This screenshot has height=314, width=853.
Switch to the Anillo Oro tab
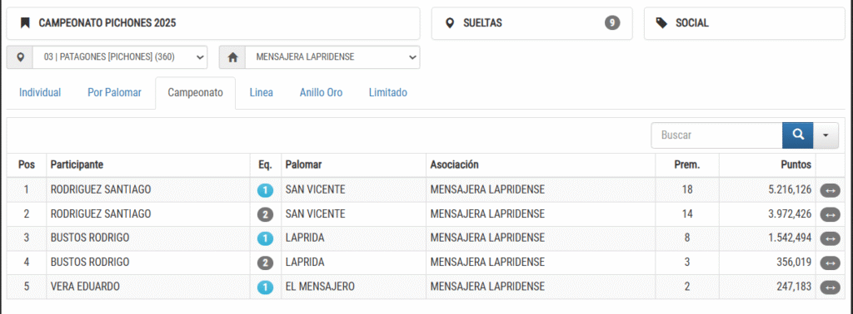point(321,93)
